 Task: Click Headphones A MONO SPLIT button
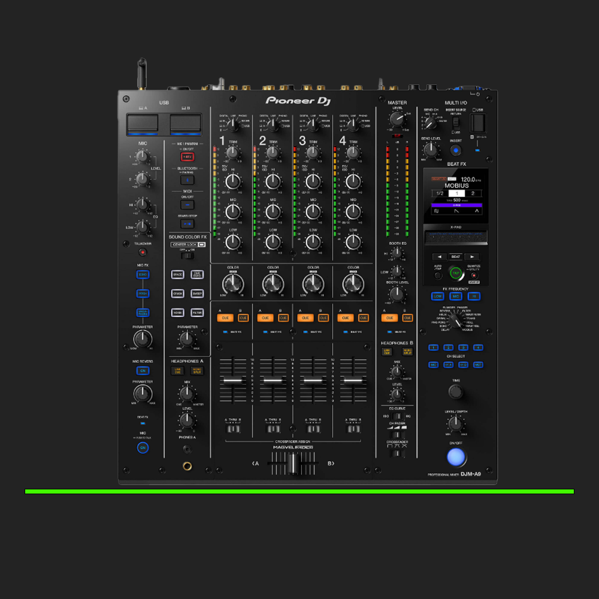tap(197, 371)
